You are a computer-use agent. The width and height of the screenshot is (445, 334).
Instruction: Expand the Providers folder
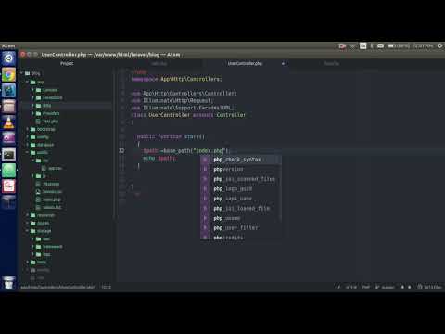[x=33, y=113]
